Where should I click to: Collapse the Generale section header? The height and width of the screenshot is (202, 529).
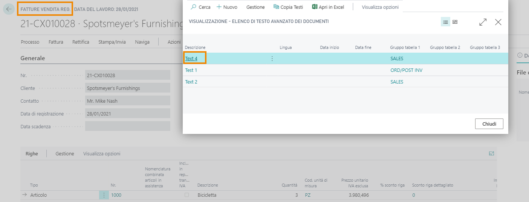(x=33, y=58)
